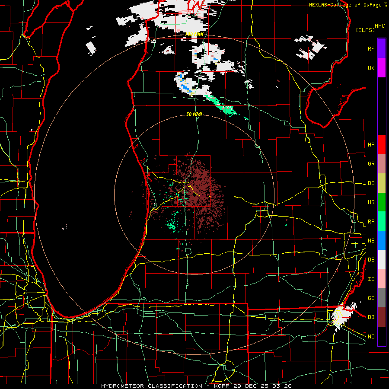
Task: Click the DS legend label
Action: point(371,260)
